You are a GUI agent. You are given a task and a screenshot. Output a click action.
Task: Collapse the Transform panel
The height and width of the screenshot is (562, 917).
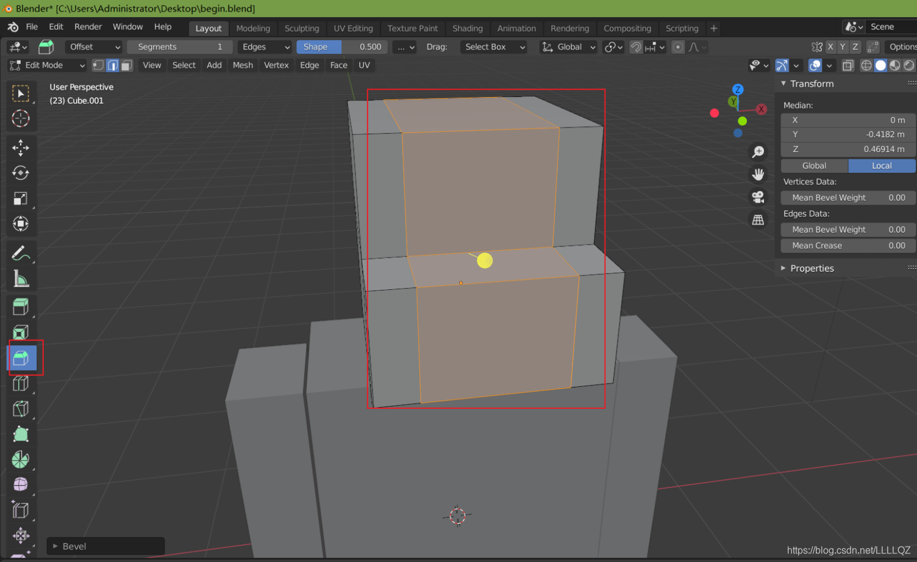pyautogui.click(x=783, y=84)
